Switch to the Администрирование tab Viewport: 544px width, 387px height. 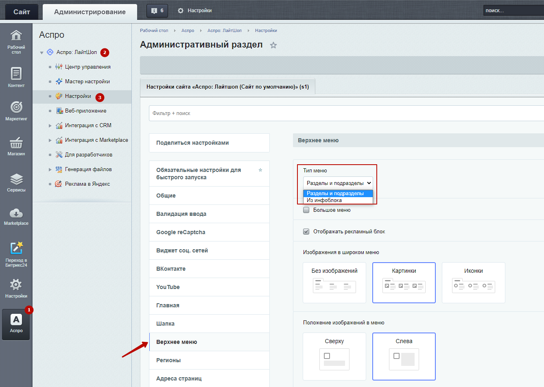click(x=90, y=12)
